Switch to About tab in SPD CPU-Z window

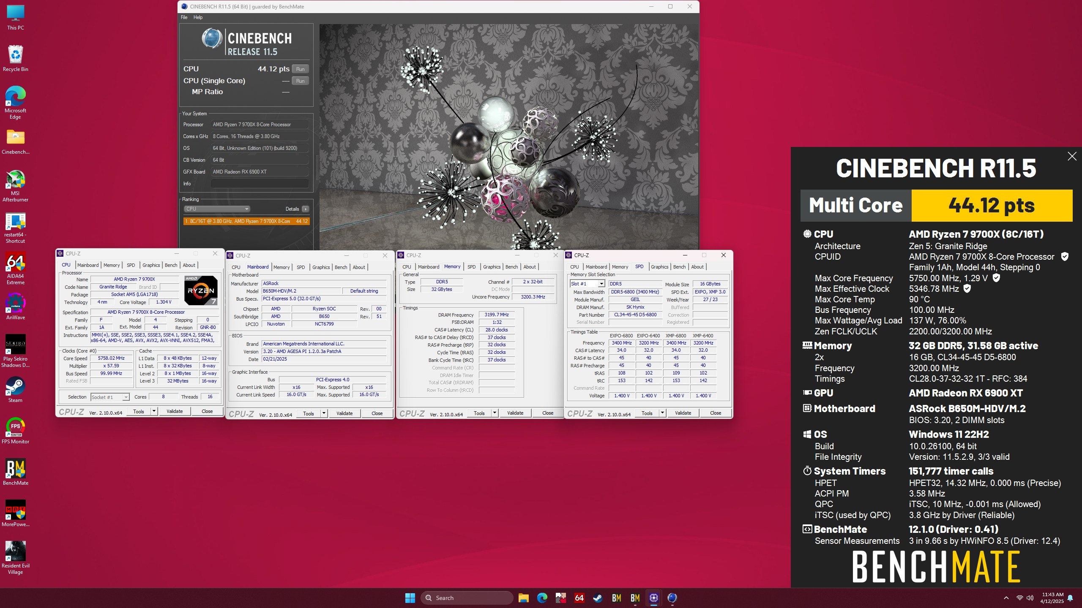[697, 267]
